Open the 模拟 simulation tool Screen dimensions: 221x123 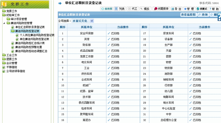[145, 9]
